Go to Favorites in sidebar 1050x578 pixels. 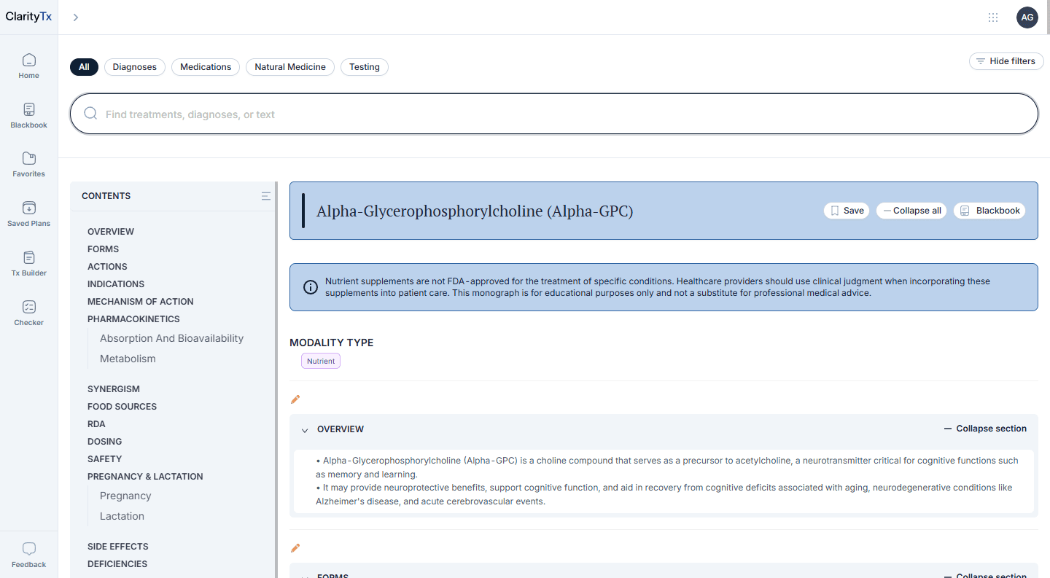pos(28,164)
